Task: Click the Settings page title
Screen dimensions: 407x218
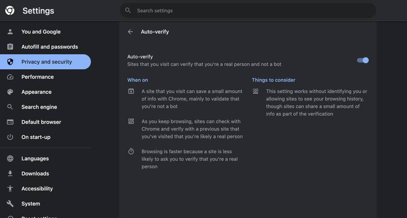Action: click(x=38, y=11)
